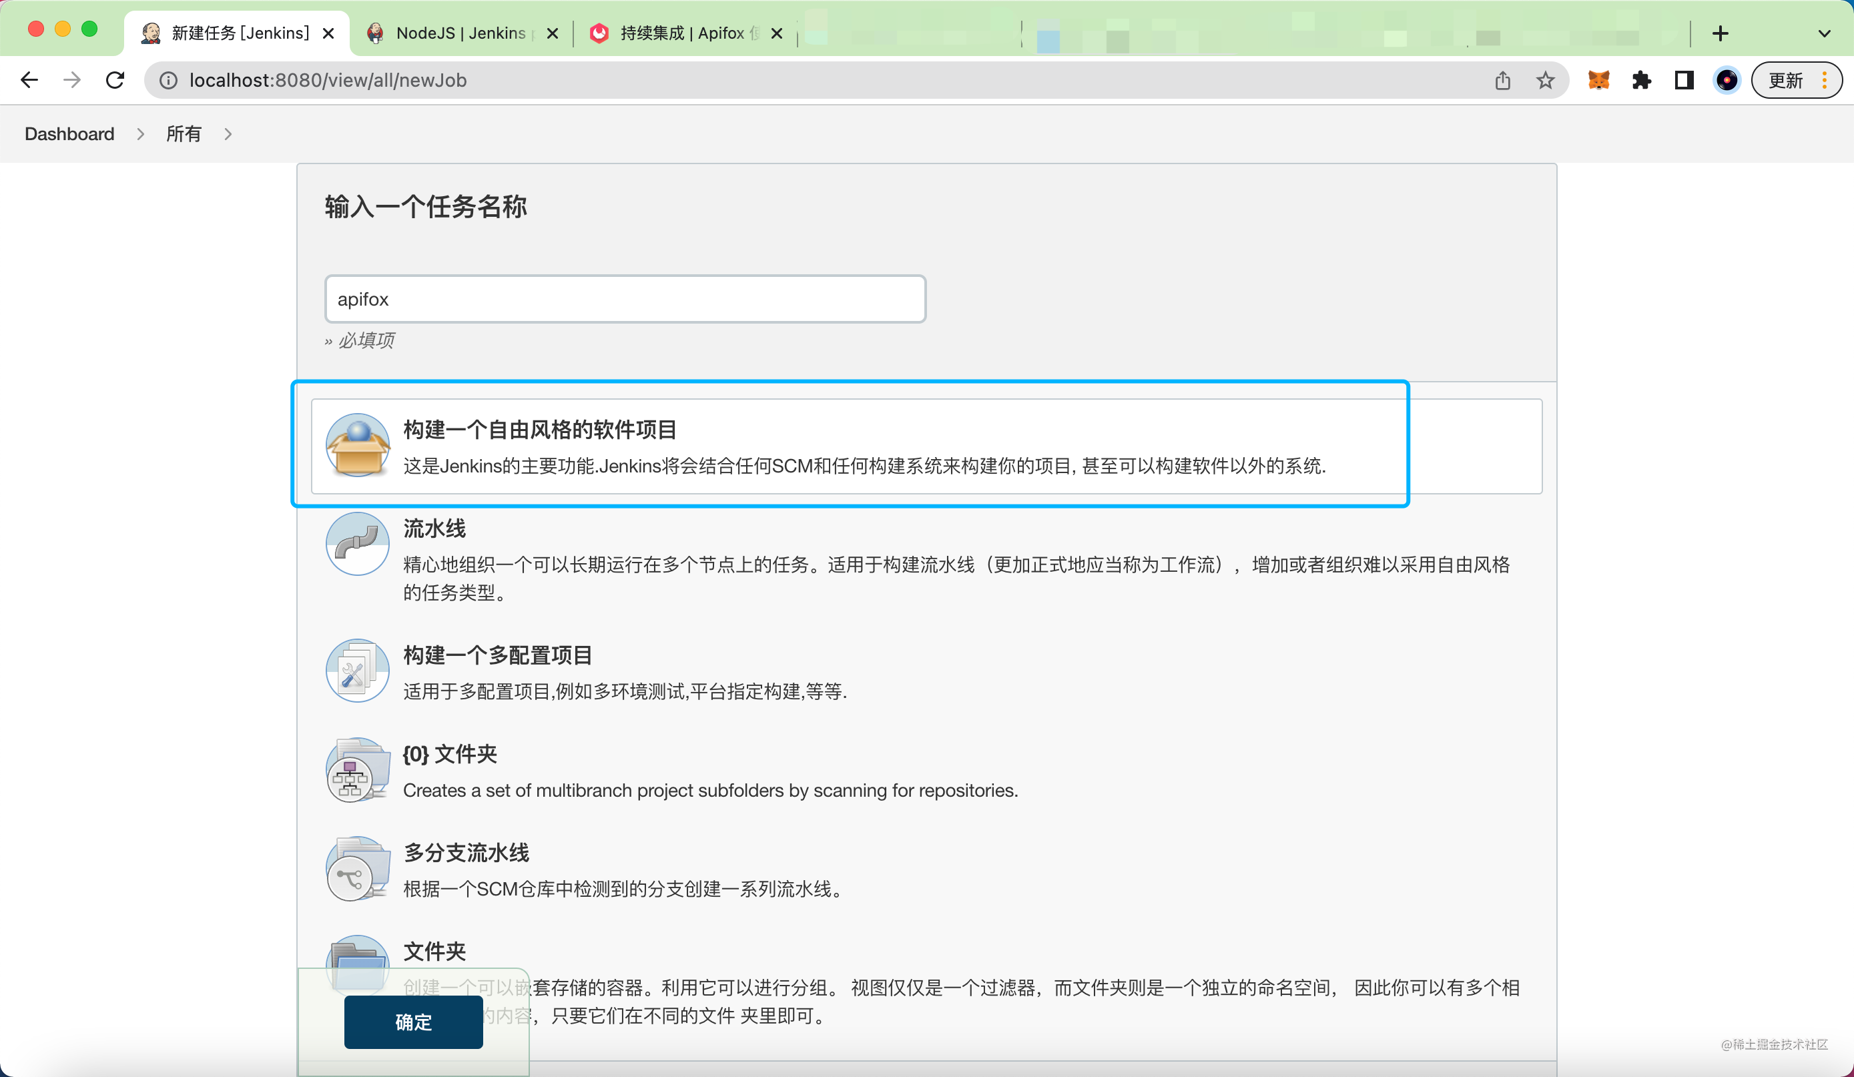
Task: Select 构建一个多配置项目 job type
Action: tap(497, 655)
